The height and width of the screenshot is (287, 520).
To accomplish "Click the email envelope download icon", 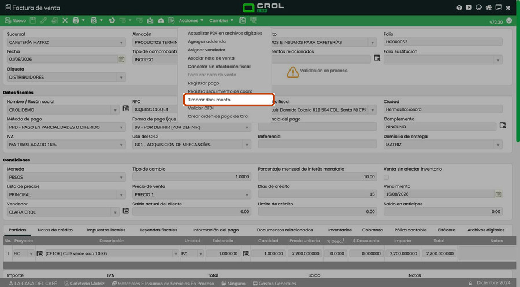I will point(150,21).
